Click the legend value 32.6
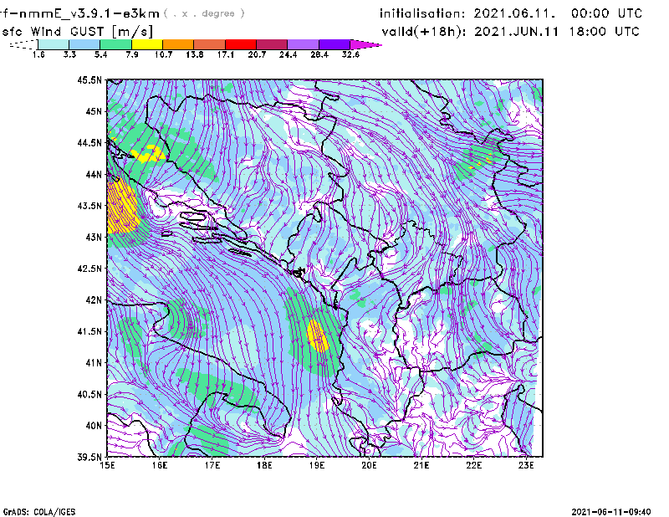 (350, 54)
